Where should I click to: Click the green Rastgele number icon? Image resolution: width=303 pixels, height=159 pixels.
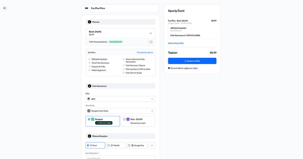(x=93, y=119)
